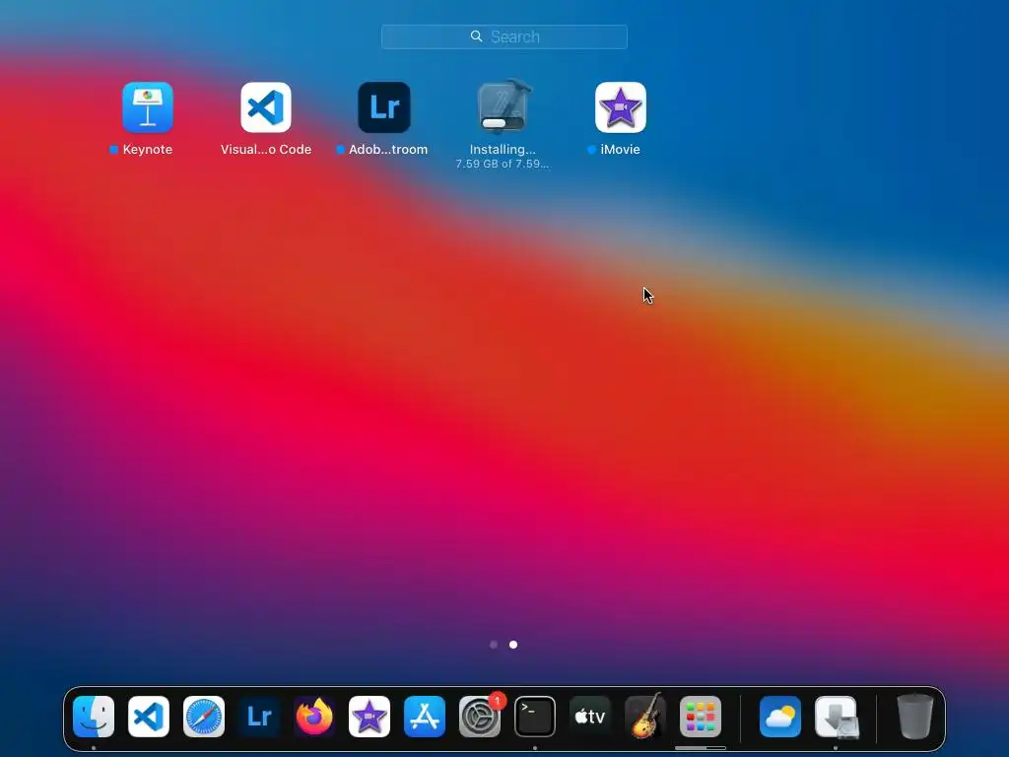This screenshot has height=757, width=1009.
Task: Open iMovie from Launchpad grid
Action: pyautogui.click(x=621, y=106)
